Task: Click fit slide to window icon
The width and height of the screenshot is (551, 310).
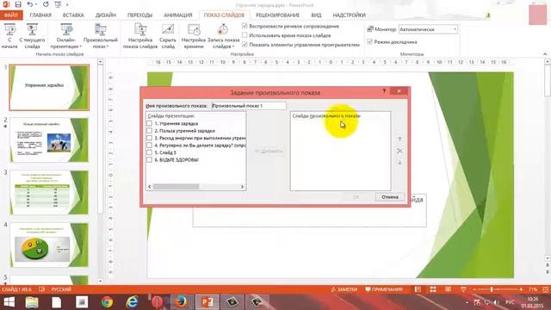Action: tap(545, 289)
